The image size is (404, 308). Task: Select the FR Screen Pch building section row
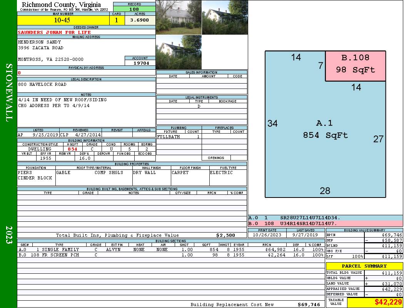tap(170, 255)
